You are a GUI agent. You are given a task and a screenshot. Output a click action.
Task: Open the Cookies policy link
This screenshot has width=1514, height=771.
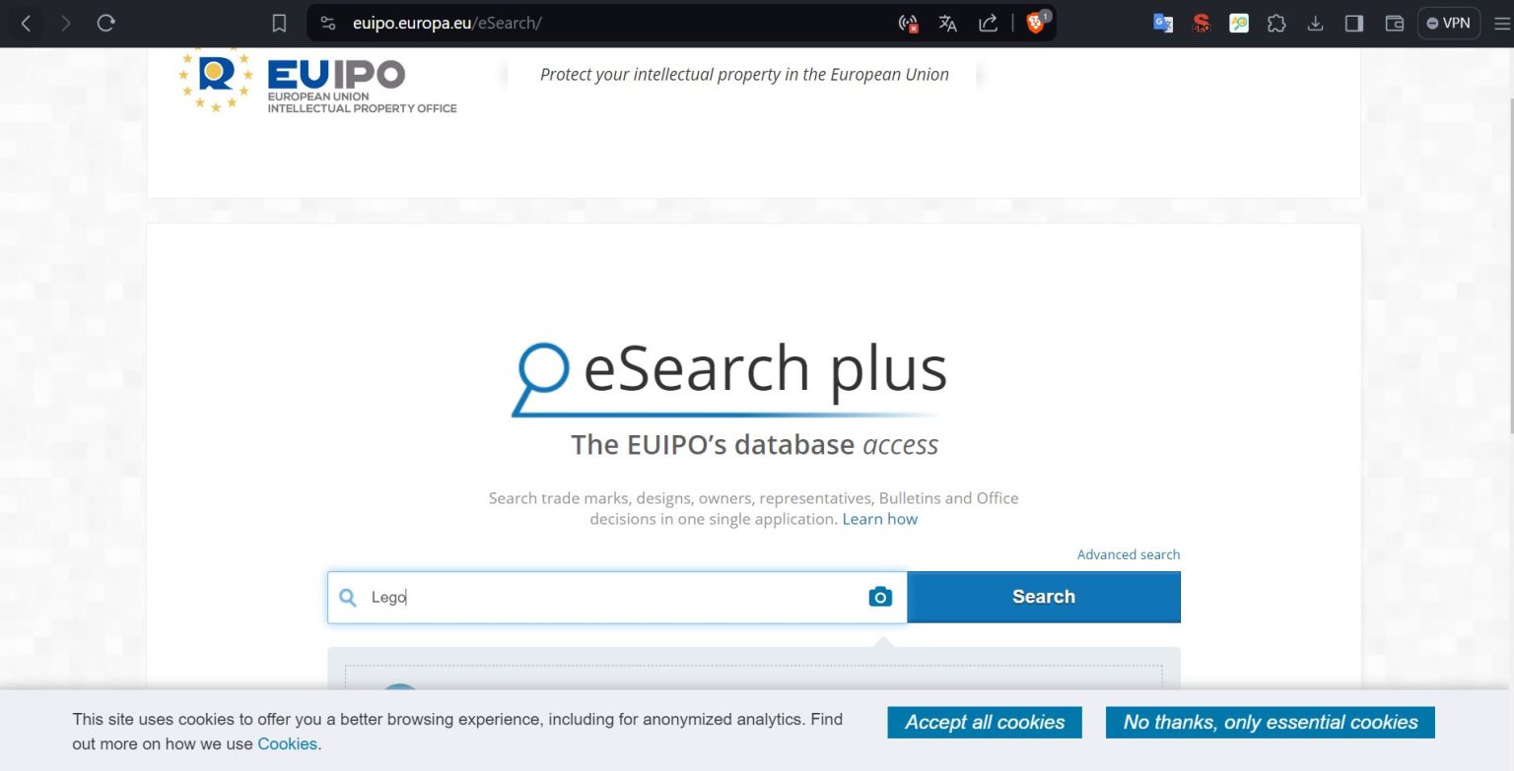pos(287,744)
